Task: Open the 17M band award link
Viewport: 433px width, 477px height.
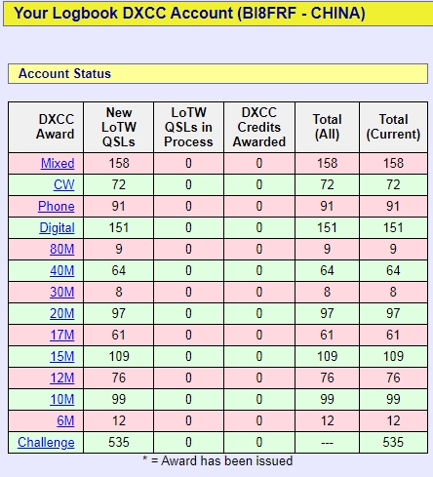Action: click(x=62, y=335)
